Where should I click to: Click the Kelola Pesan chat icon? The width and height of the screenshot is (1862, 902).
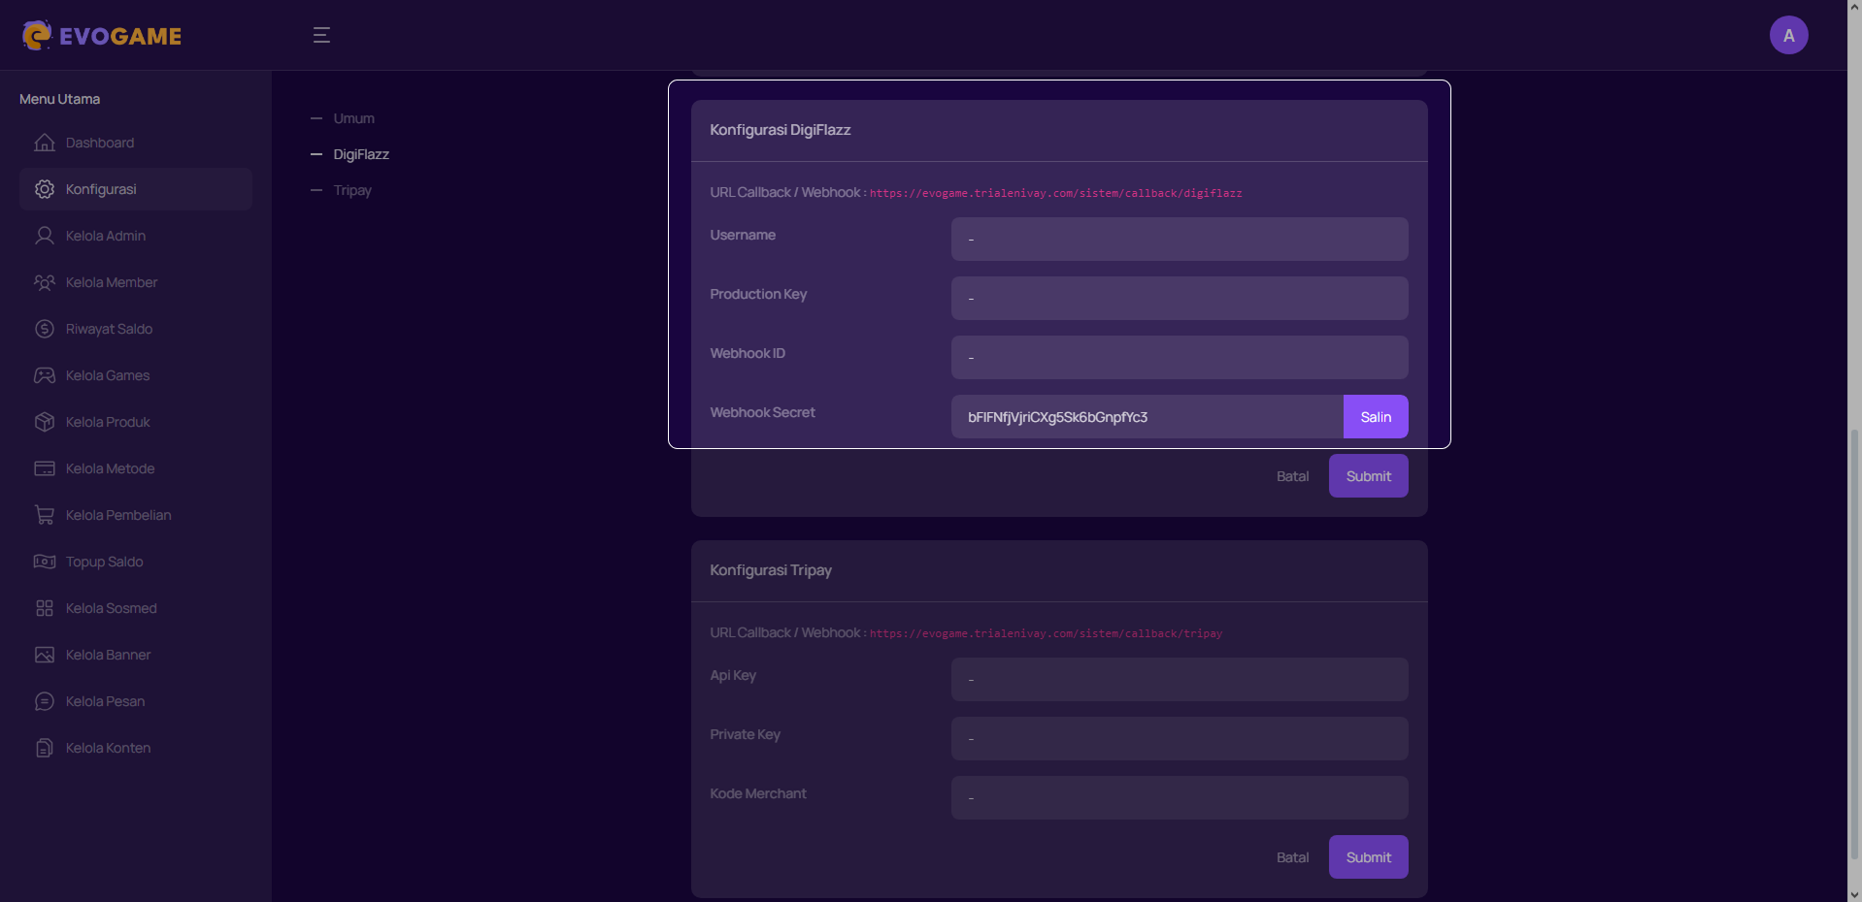click(x=45, y=701)
